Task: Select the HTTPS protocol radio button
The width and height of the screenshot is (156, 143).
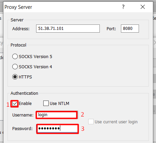Action: point(15,77)
